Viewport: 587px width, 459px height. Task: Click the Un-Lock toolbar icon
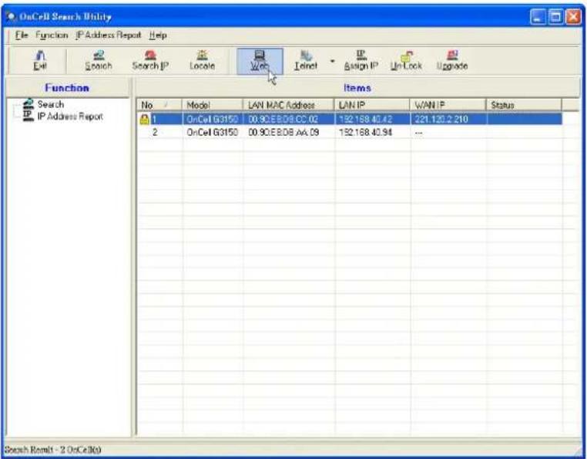[406, 61]
